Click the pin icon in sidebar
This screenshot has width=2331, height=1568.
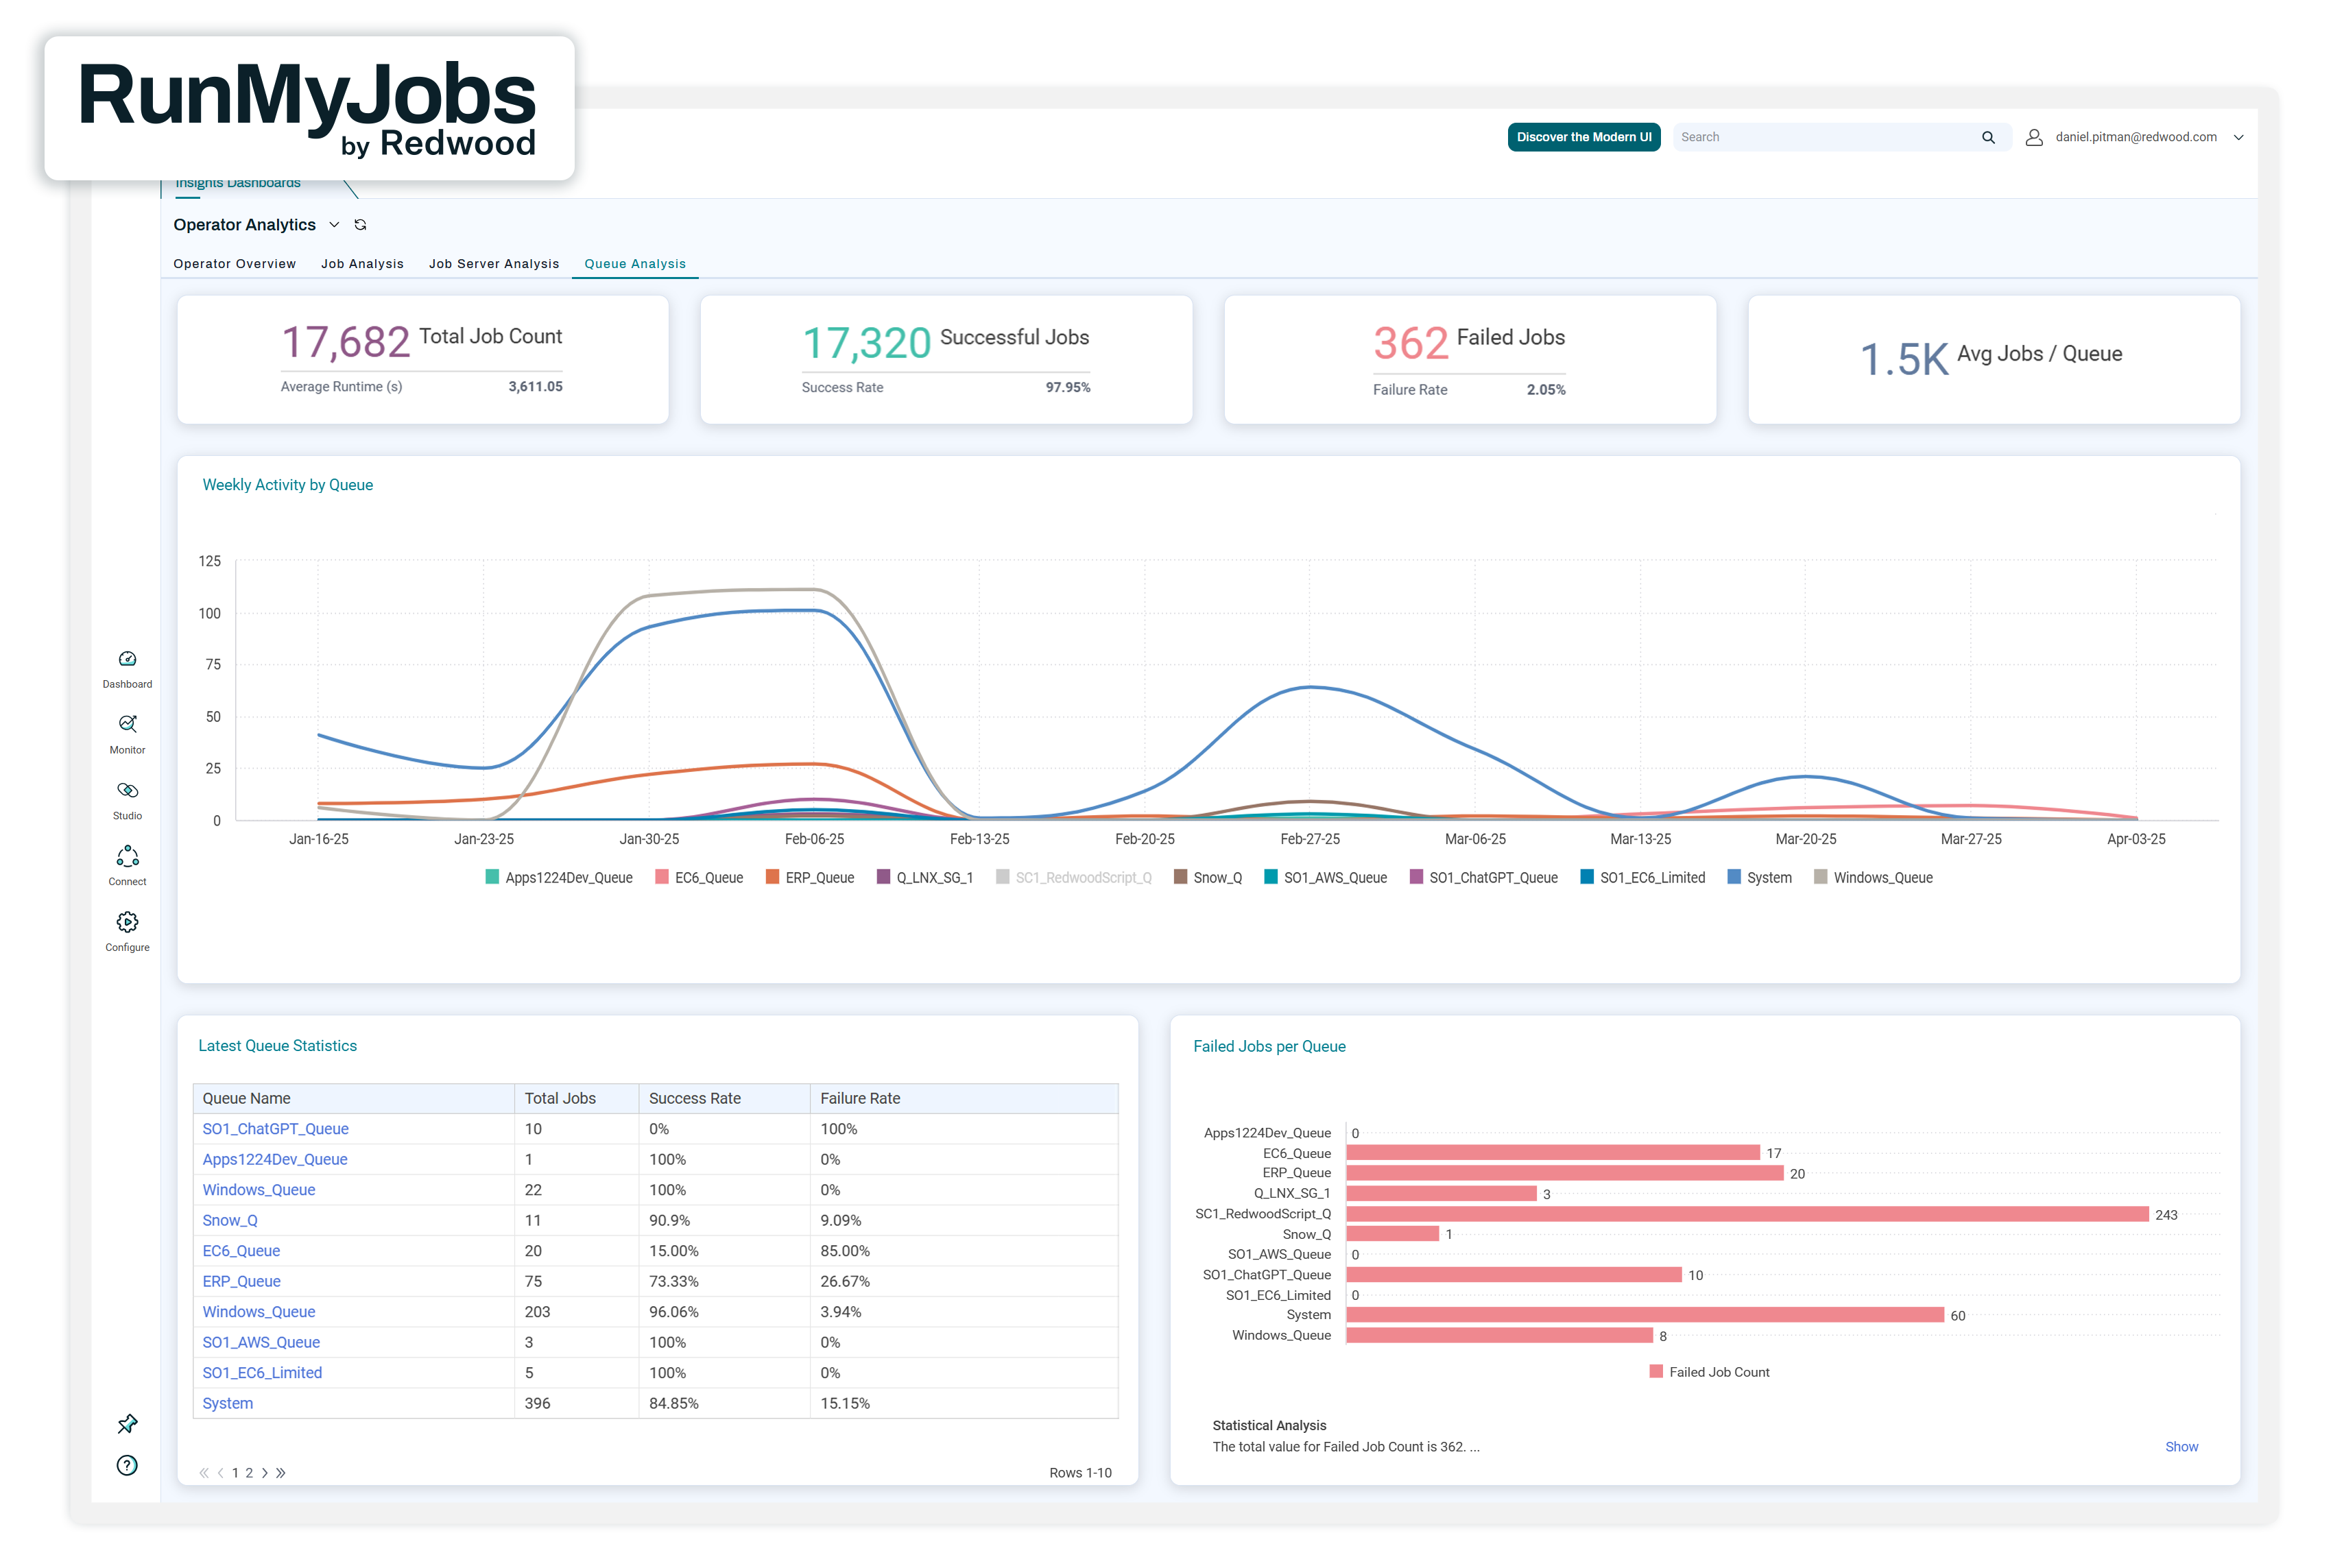click(127, 1423)
